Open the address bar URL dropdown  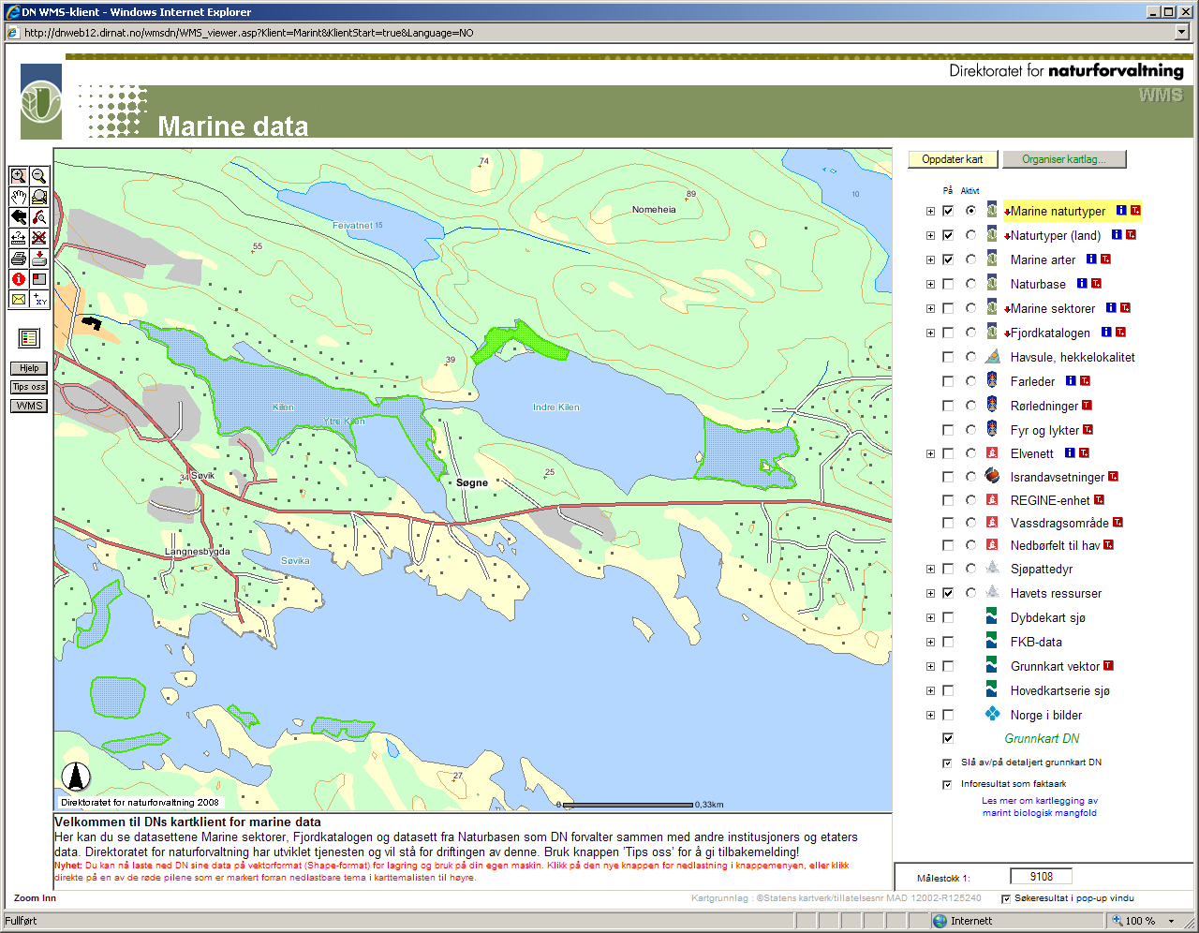pos(1182,32)
